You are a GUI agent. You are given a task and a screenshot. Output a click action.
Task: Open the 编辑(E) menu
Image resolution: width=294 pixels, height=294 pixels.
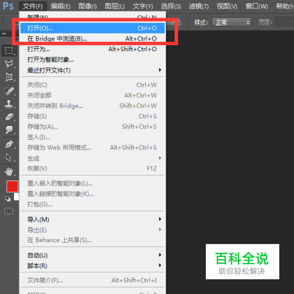[61, 6]
